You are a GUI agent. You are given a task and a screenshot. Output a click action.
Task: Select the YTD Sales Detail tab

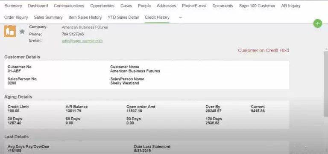point(123,17)
